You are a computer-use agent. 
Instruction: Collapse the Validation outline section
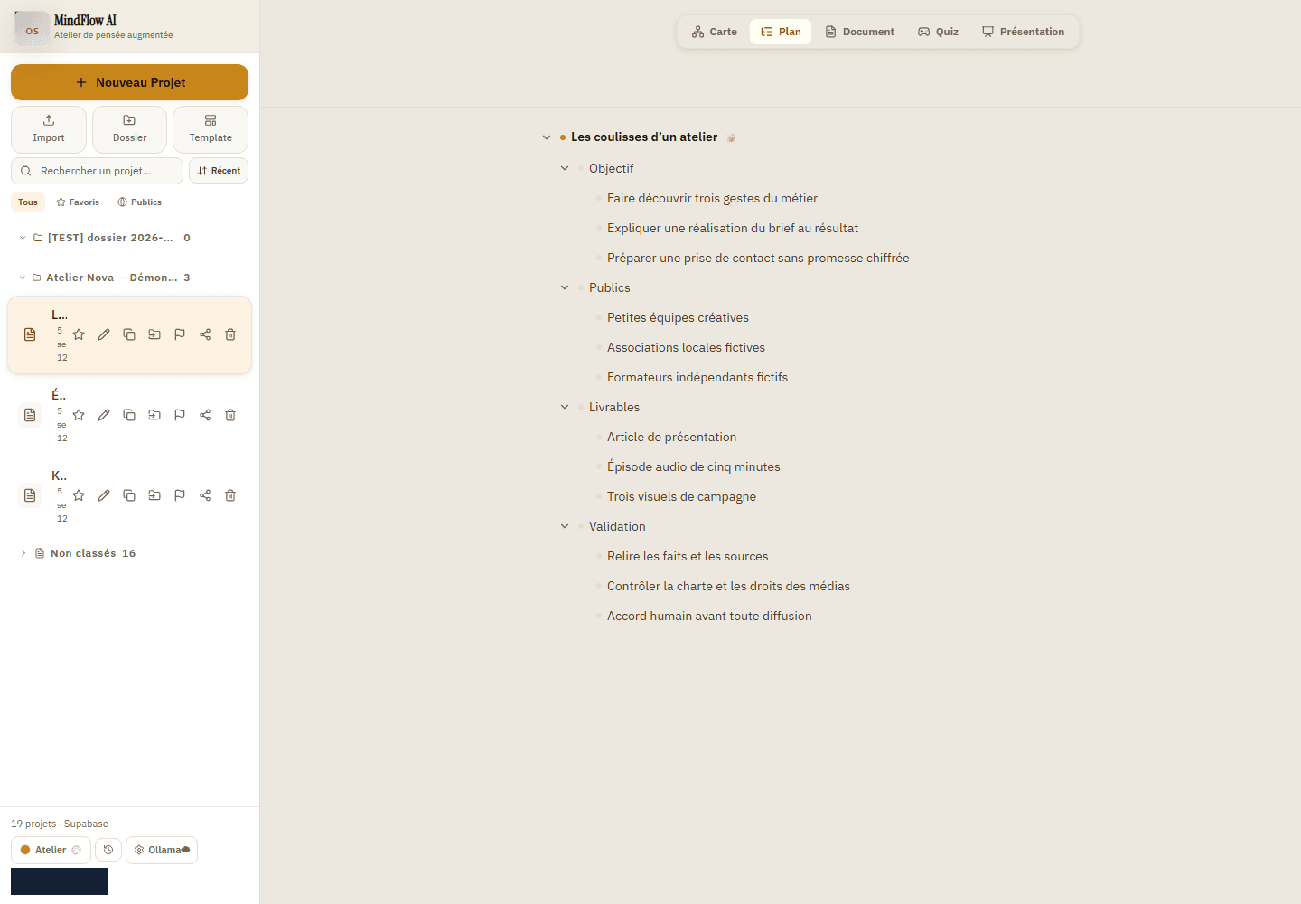coord(565,526)
